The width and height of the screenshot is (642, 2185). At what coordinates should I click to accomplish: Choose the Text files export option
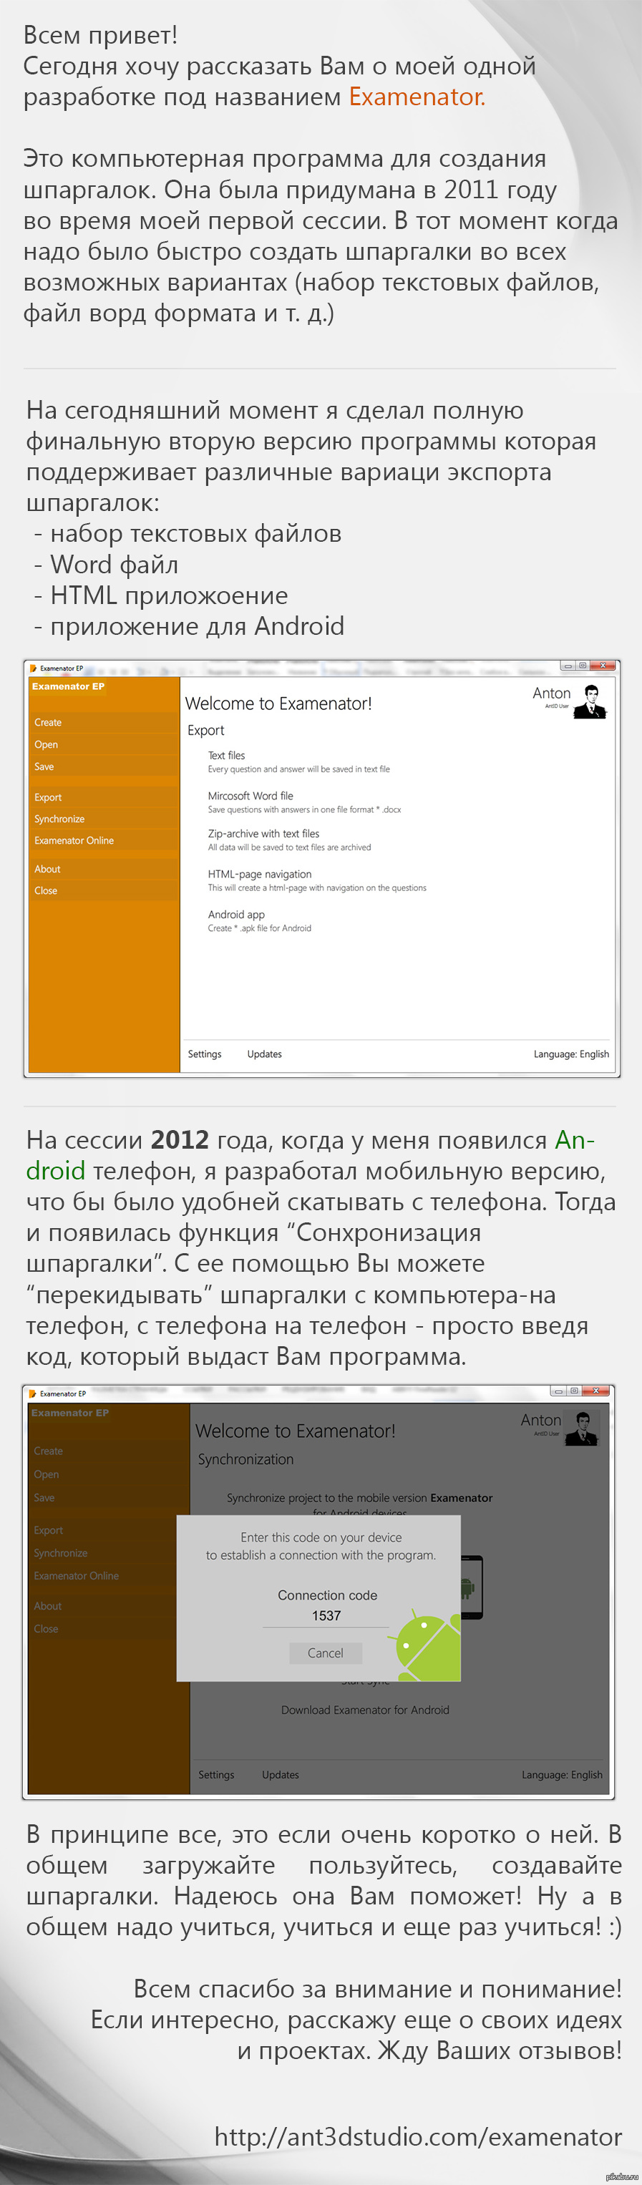[x=226, y=756]
